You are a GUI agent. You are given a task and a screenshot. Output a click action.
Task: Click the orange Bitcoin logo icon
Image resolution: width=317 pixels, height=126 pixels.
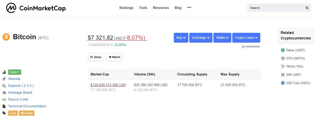6,37
